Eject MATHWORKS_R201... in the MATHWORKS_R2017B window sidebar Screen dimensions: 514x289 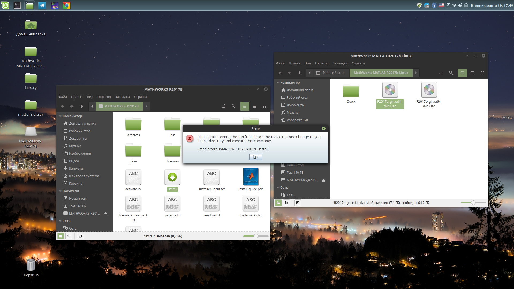[x=106, y=214]
